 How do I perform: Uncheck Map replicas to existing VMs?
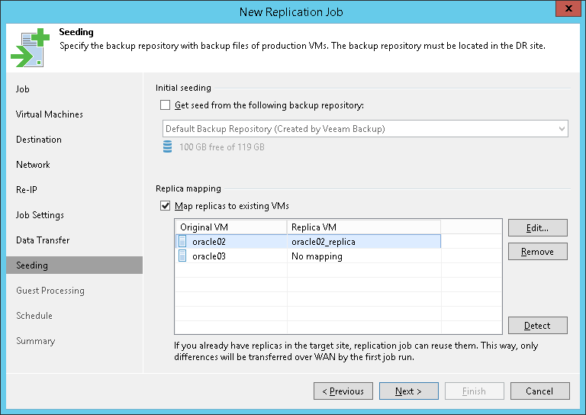coord(166,205)
